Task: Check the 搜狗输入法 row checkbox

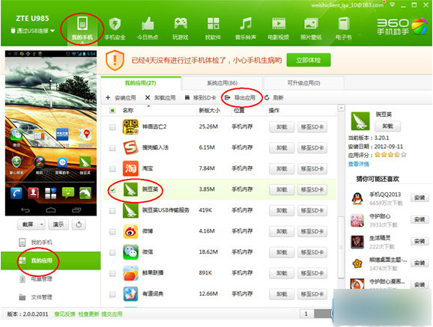Action: pos(112,148)
